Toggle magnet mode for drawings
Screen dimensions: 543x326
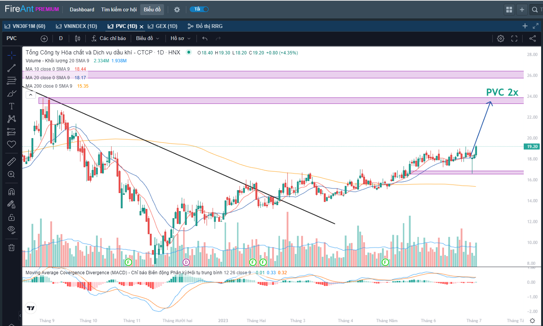point(12,192)
